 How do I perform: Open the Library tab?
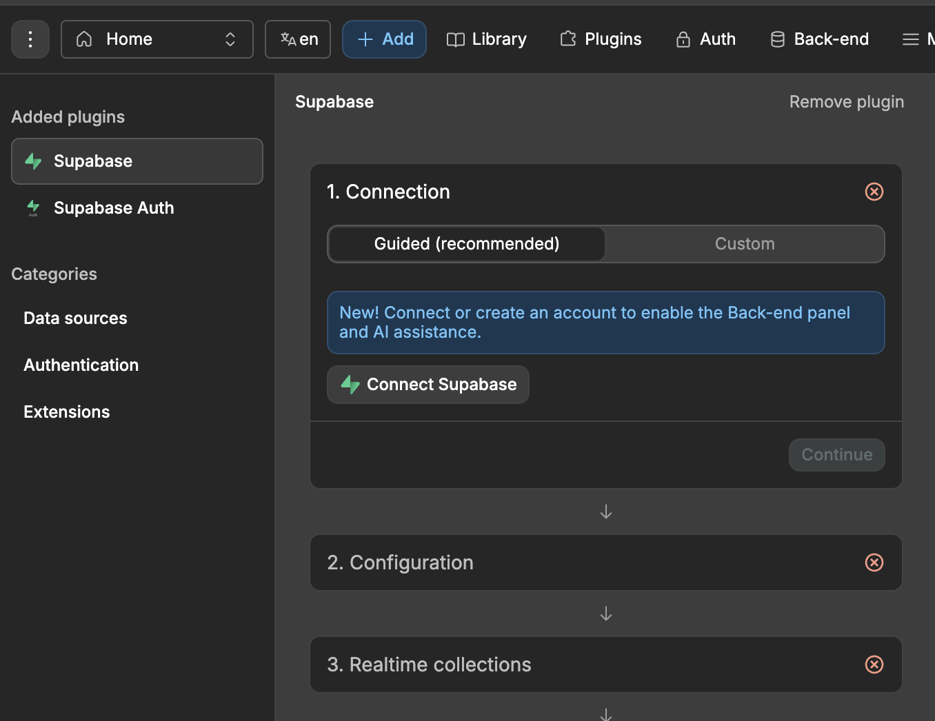[487, 39]
